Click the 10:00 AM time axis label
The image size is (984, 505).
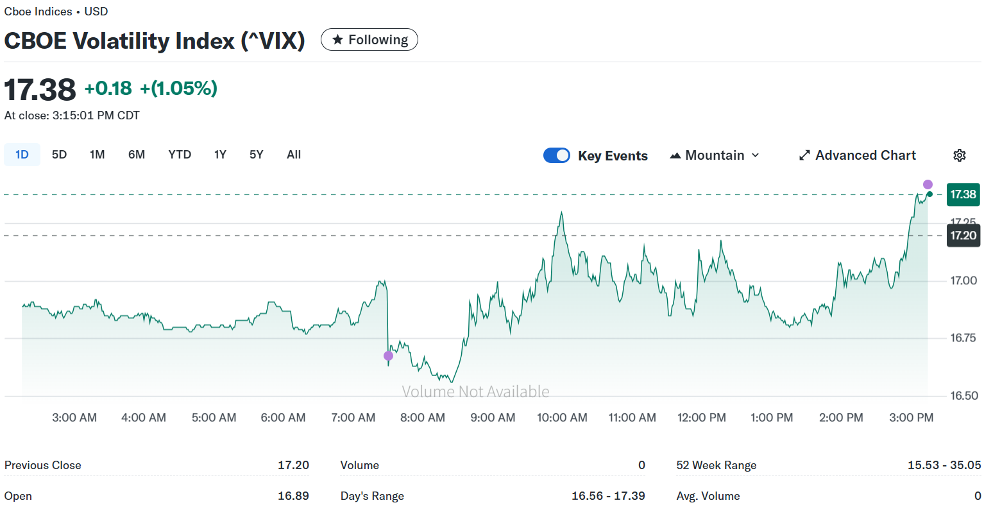pos(562,418)
